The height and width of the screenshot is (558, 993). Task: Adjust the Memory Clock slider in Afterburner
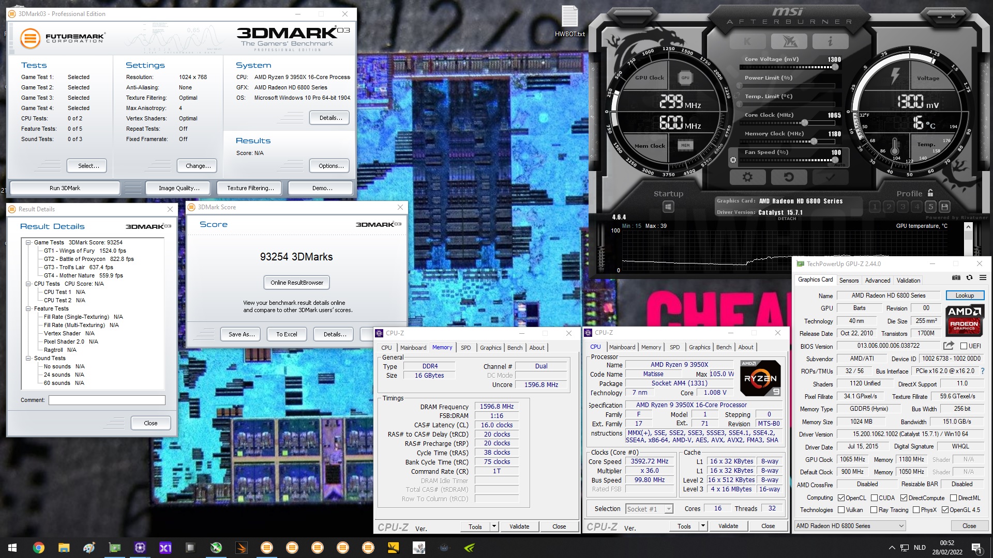pos(787,142)
